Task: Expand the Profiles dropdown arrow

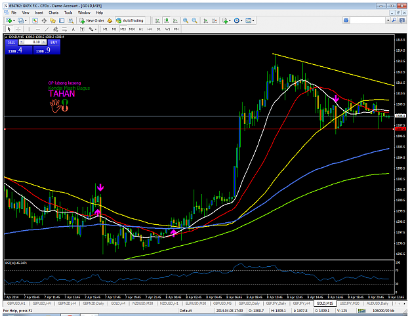Action: pyautogui.click(x=26, y=20)
